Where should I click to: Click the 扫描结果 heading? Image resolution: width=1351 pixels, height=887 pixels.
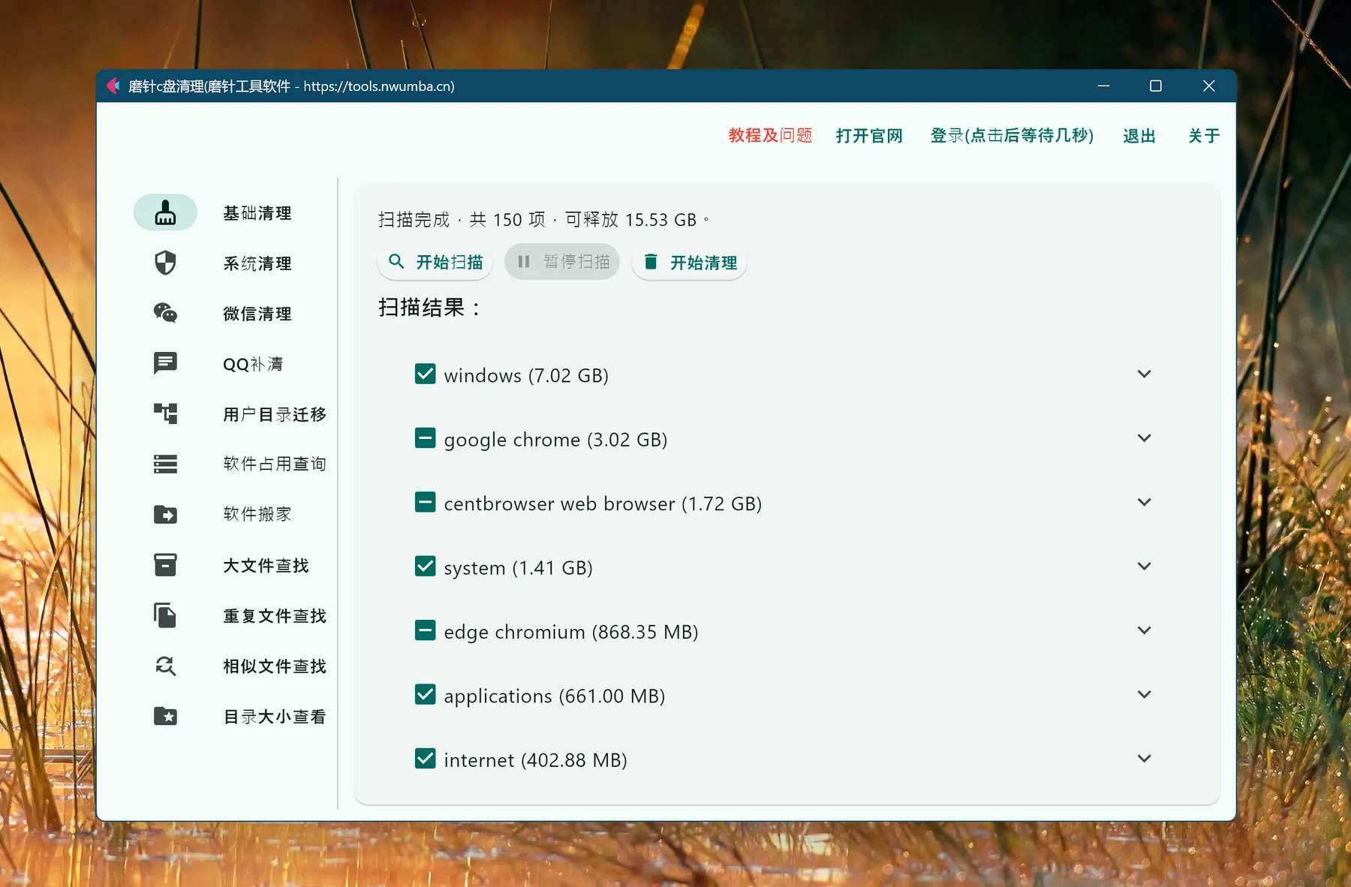pos(429,308)
